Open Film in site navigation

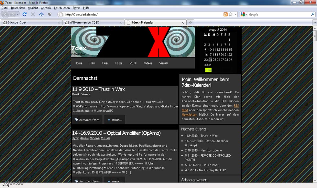tap(92, 63)
